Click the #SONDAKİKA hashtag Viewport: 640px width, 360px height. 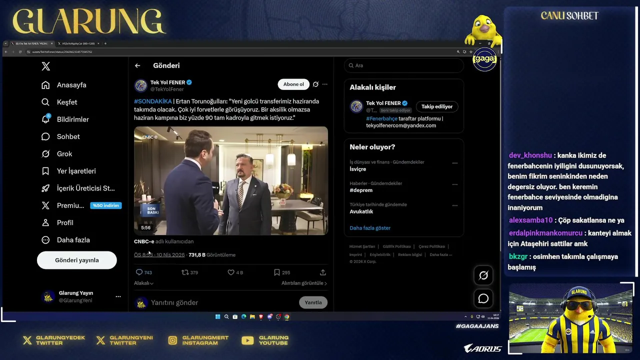pyautogui.click(x=152, y=101)
